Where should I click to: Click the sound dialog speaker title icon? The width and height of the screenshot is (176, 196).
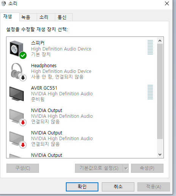click(3, 3)
